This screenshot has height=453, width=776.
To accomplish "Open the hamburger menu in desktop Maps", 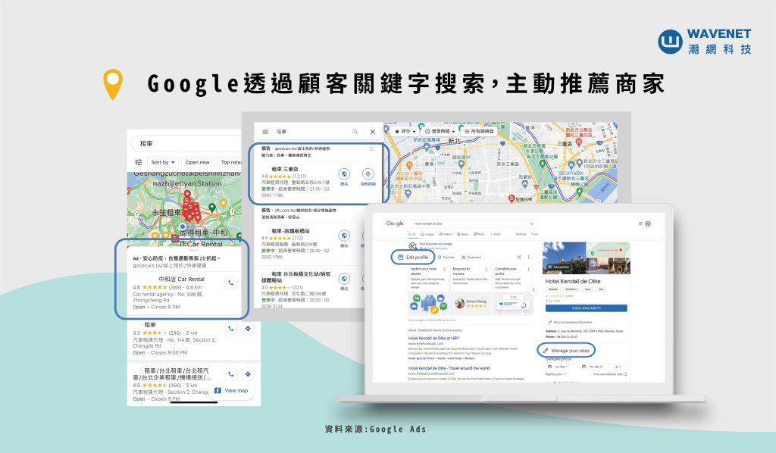I will point(265,132).
